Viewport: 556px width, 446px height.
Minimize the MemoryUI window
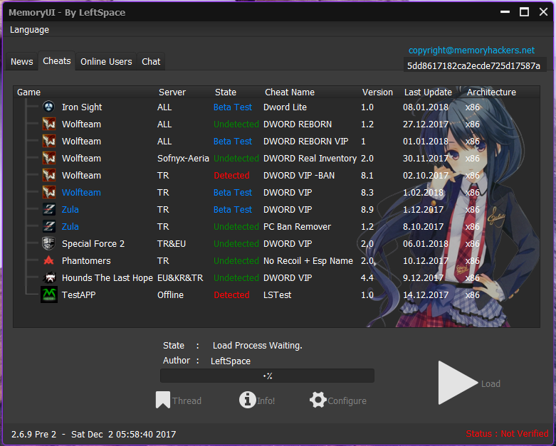[505, 12]
